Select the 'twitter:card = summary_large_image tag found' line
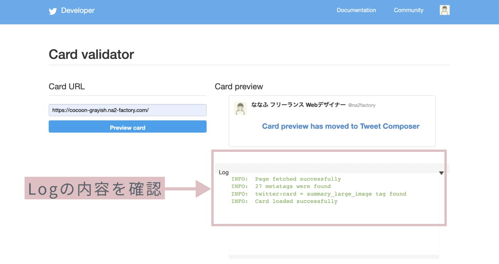The height and width of the screenshot is (264, 499). [x=319, y=194]
